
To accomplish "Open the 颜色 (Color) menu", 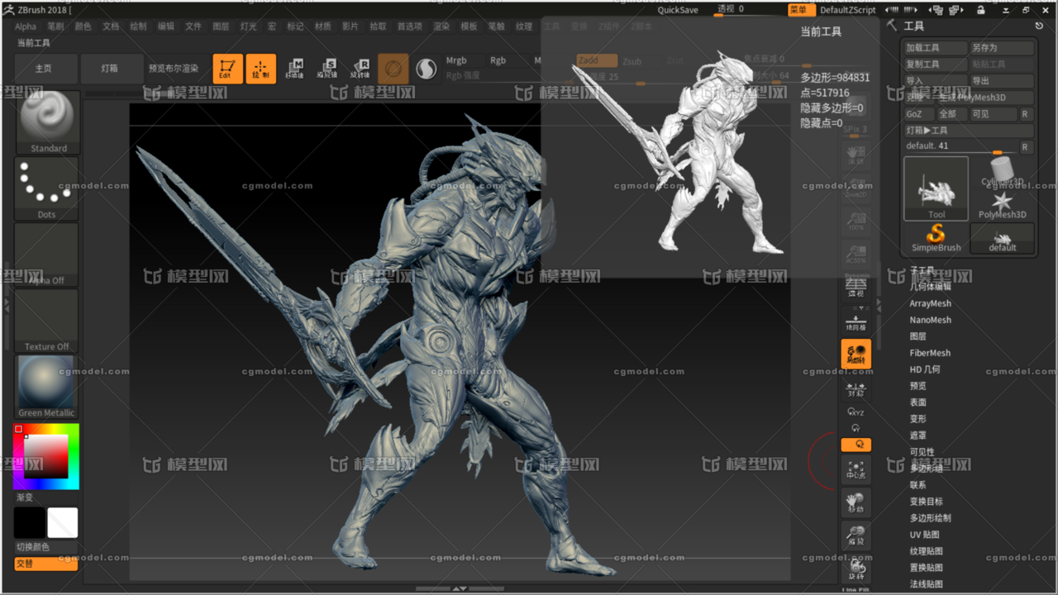I will [83, 26].
